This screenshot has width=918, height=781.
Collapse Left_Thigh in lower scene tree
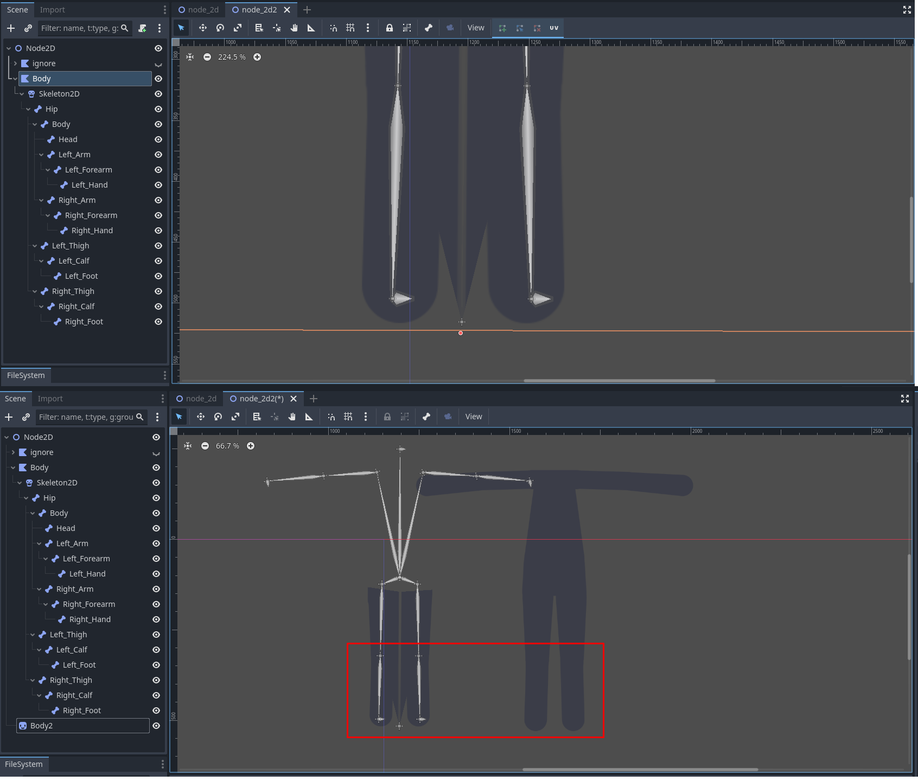33,635
